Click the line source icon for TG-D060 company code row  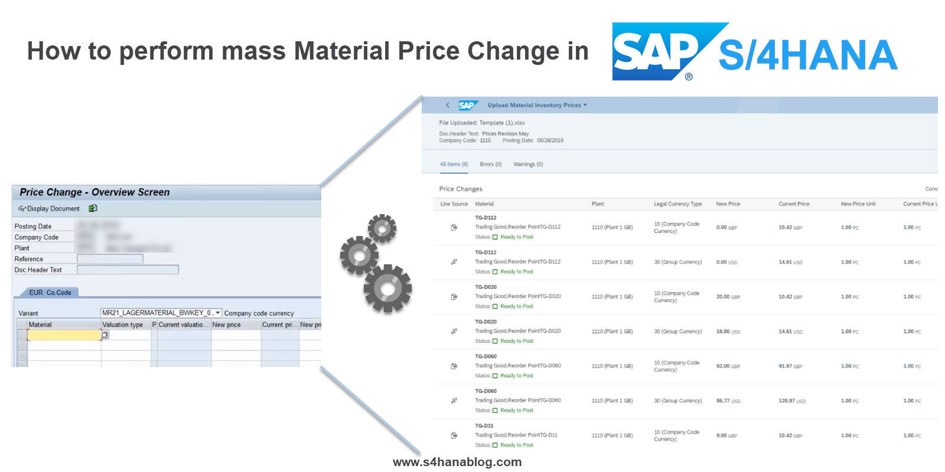(x=454, y=366)
